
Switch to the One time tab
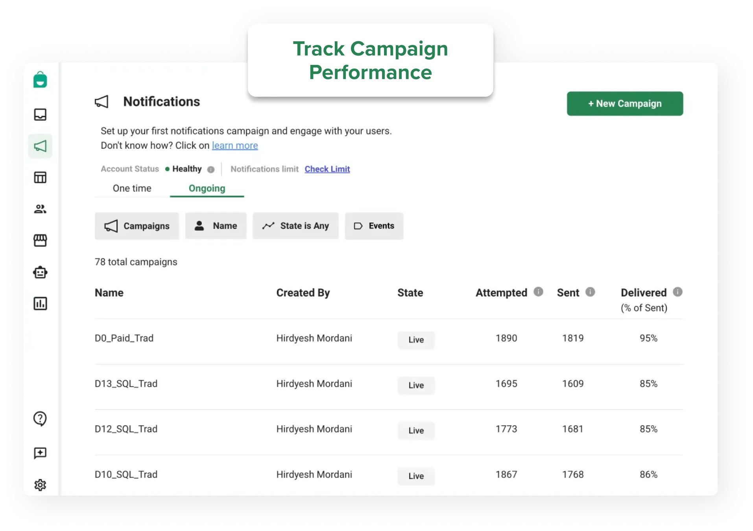click(x=132, y=188)
